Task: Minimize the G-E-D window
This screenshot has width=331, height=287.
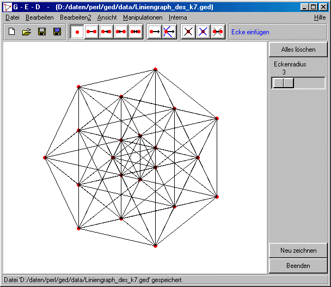Action: click(304, 7)
